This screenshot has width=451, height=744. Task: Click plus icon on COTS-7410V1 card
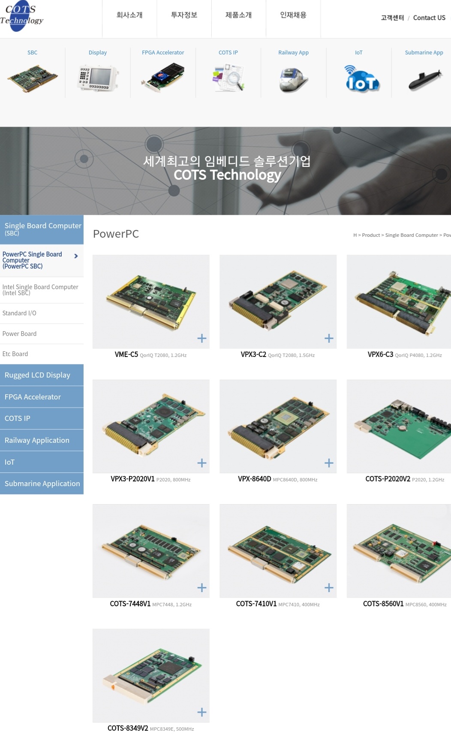[329, 588]
